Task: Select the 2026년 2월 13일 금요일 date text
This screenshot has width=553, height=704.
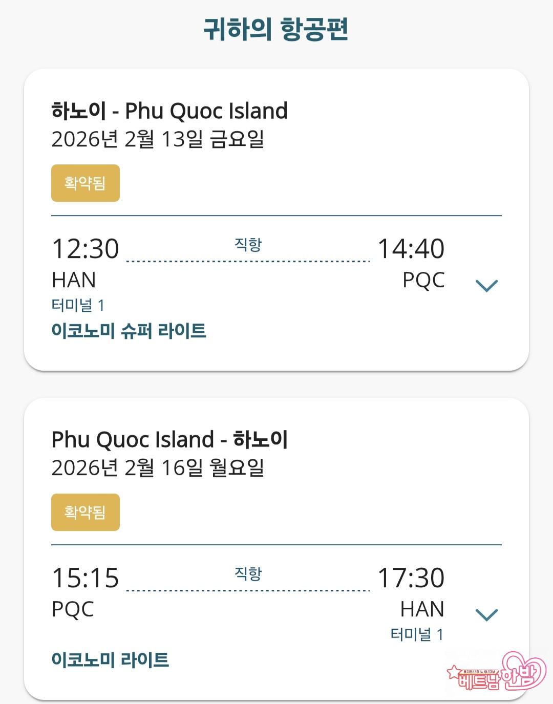Action: tap(158, 139)
